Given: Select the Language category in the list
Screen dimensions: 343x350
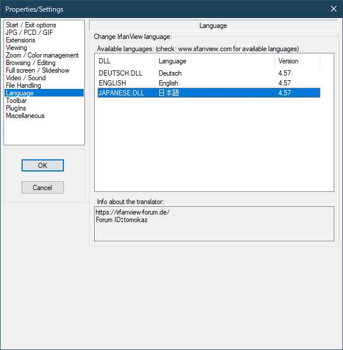Looking at the screenshot, I should point(44,93).
